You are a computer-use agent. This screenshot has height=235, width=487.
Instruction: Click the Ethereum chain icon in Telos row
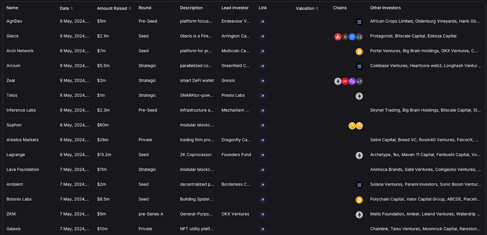(359, 96)
